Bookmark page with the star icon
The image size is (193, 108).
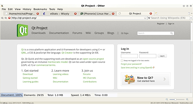145,18
